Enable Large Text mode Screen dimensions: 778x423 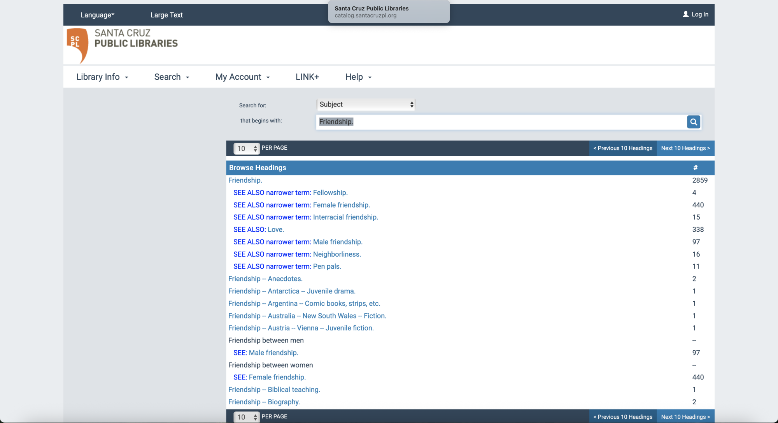166,15
